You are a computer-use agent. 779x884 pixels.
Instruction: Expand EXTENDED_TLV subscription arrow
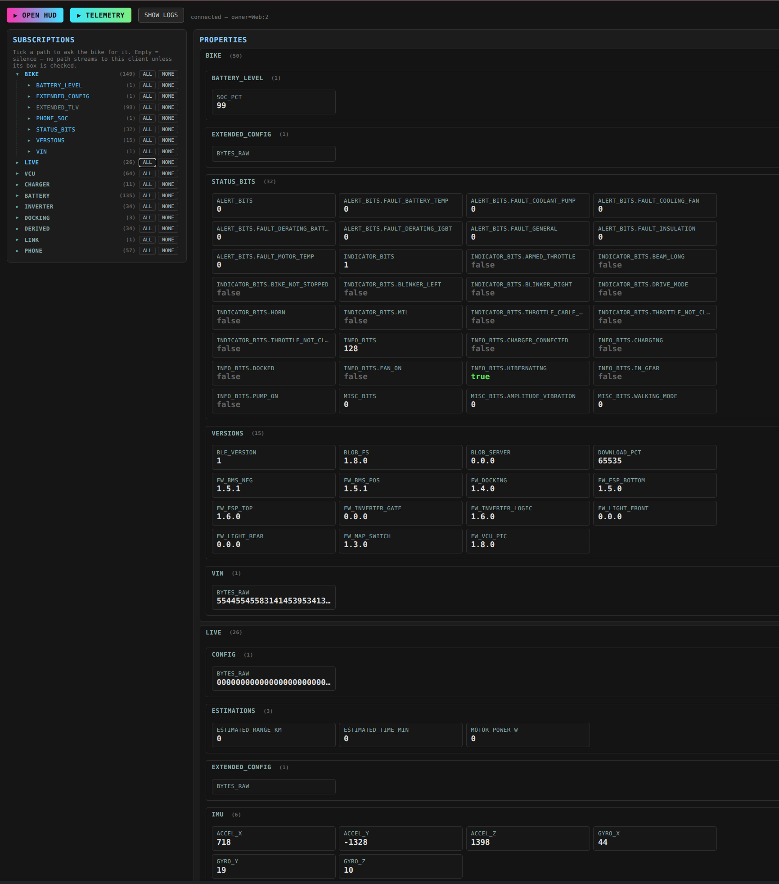(29, 108)
